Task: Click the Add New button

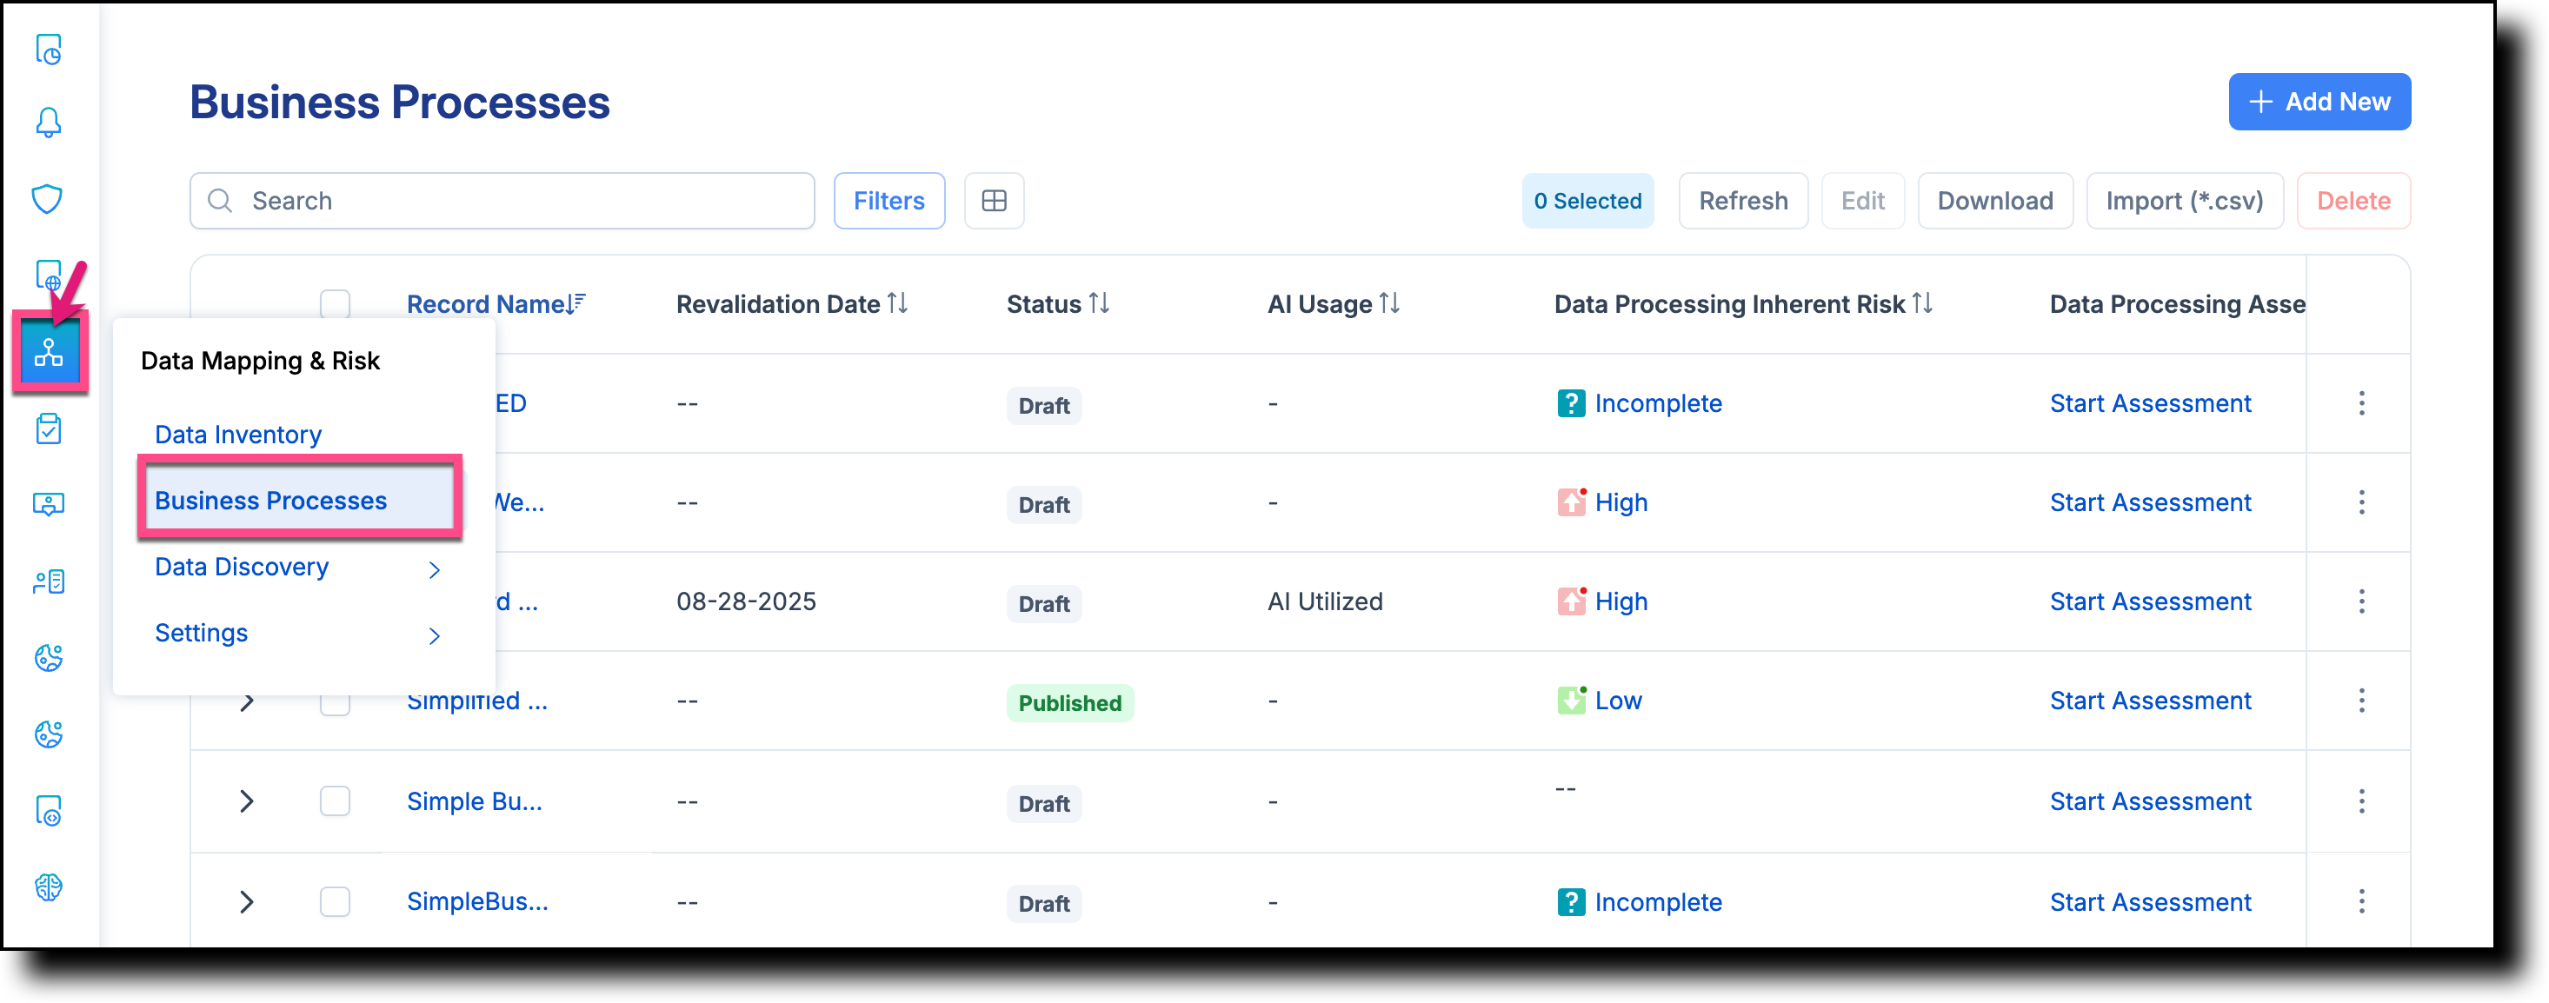Action: coord(2319,102)
